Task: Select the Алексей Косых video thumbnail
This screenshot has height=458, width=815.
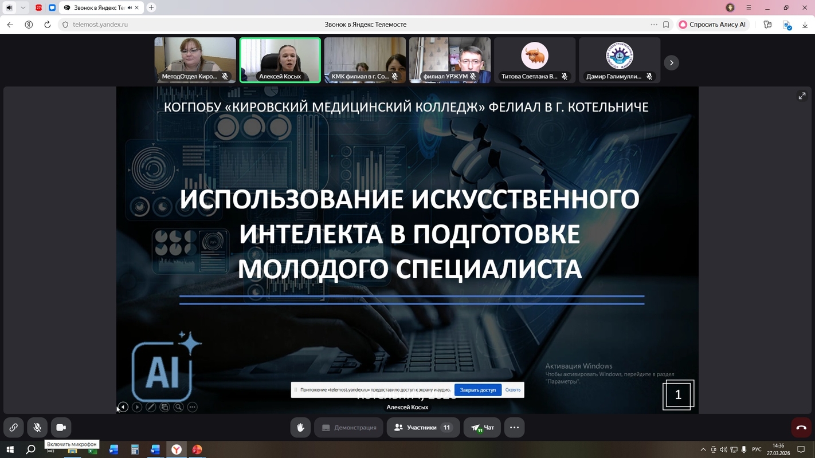Action: point(280,60)
